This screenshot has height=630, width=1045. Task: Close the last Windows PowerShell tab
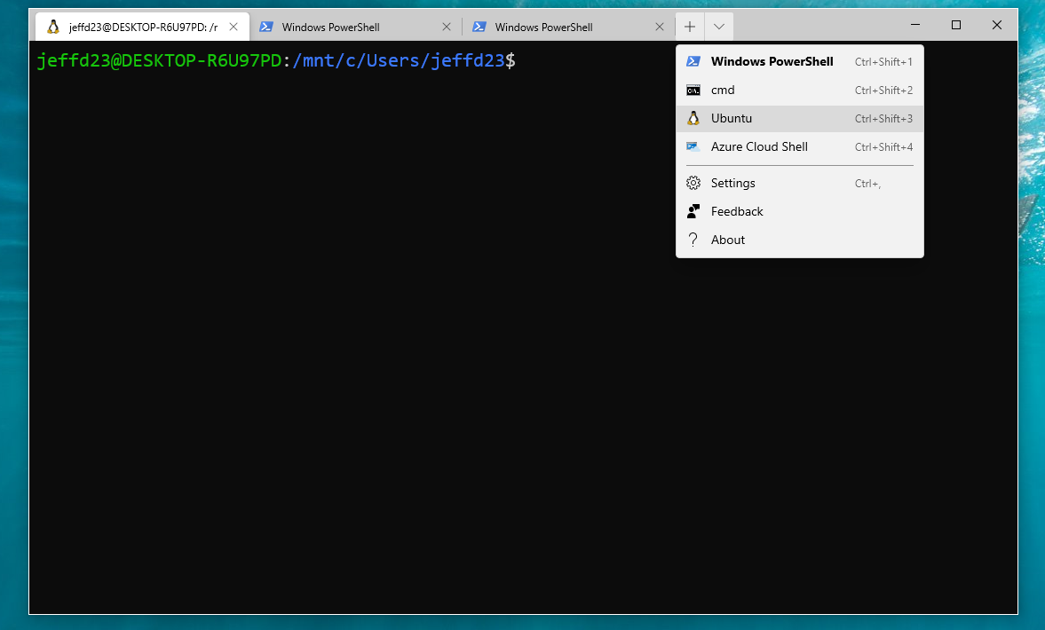coord(659,27)
